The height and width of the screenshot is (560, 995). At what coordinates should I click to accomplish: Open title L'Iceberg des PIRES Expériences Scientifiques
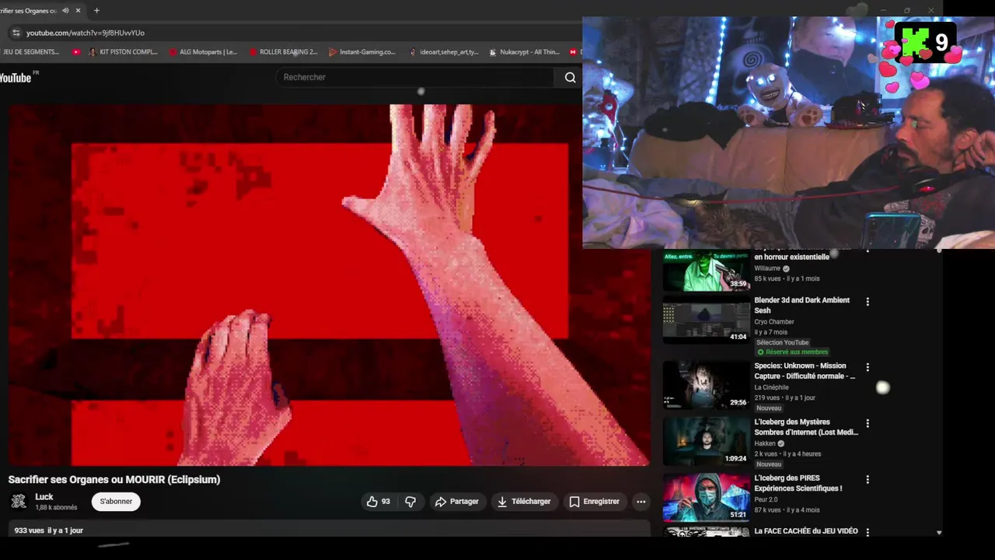pyautogui.click(x=798, y=483)
